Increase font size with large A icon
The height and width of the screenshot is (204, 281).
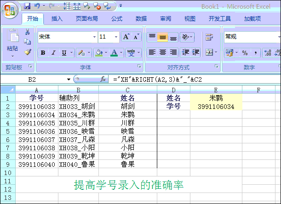[126, 37]
